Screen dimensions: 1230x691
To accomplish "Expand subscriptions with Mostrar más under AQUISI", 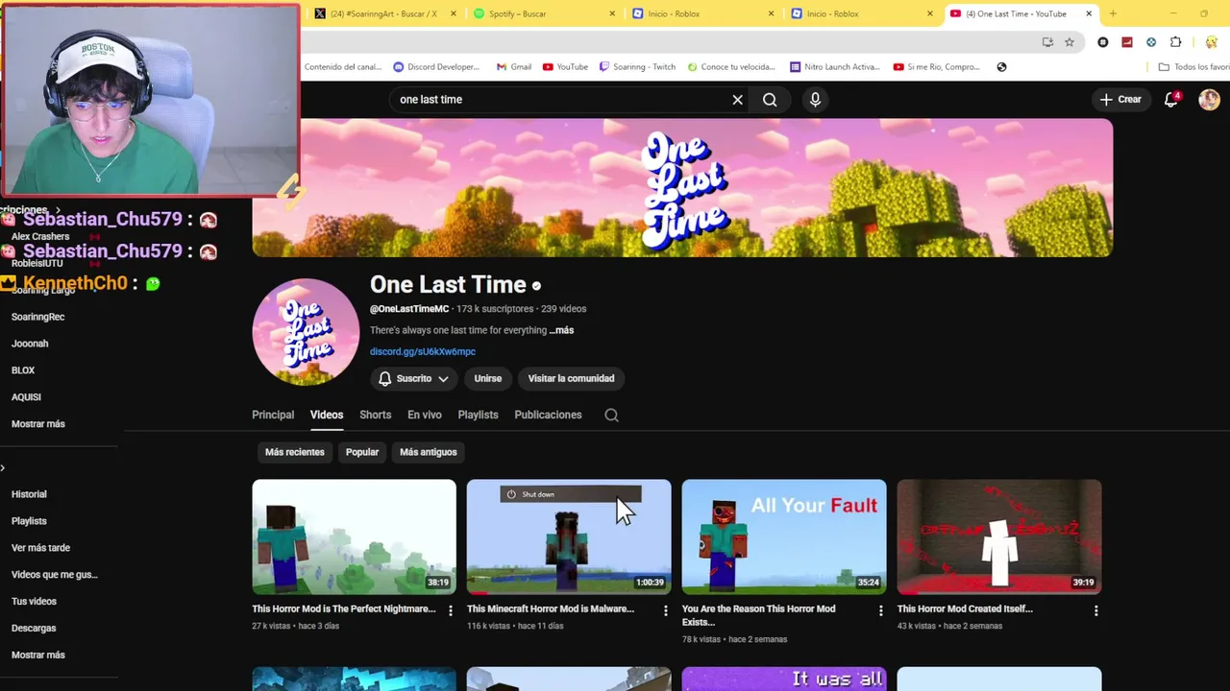I will point(38,424).
